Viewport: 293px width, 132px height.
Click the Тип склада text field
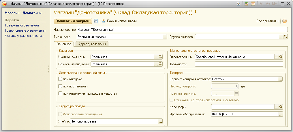[120, 37]
